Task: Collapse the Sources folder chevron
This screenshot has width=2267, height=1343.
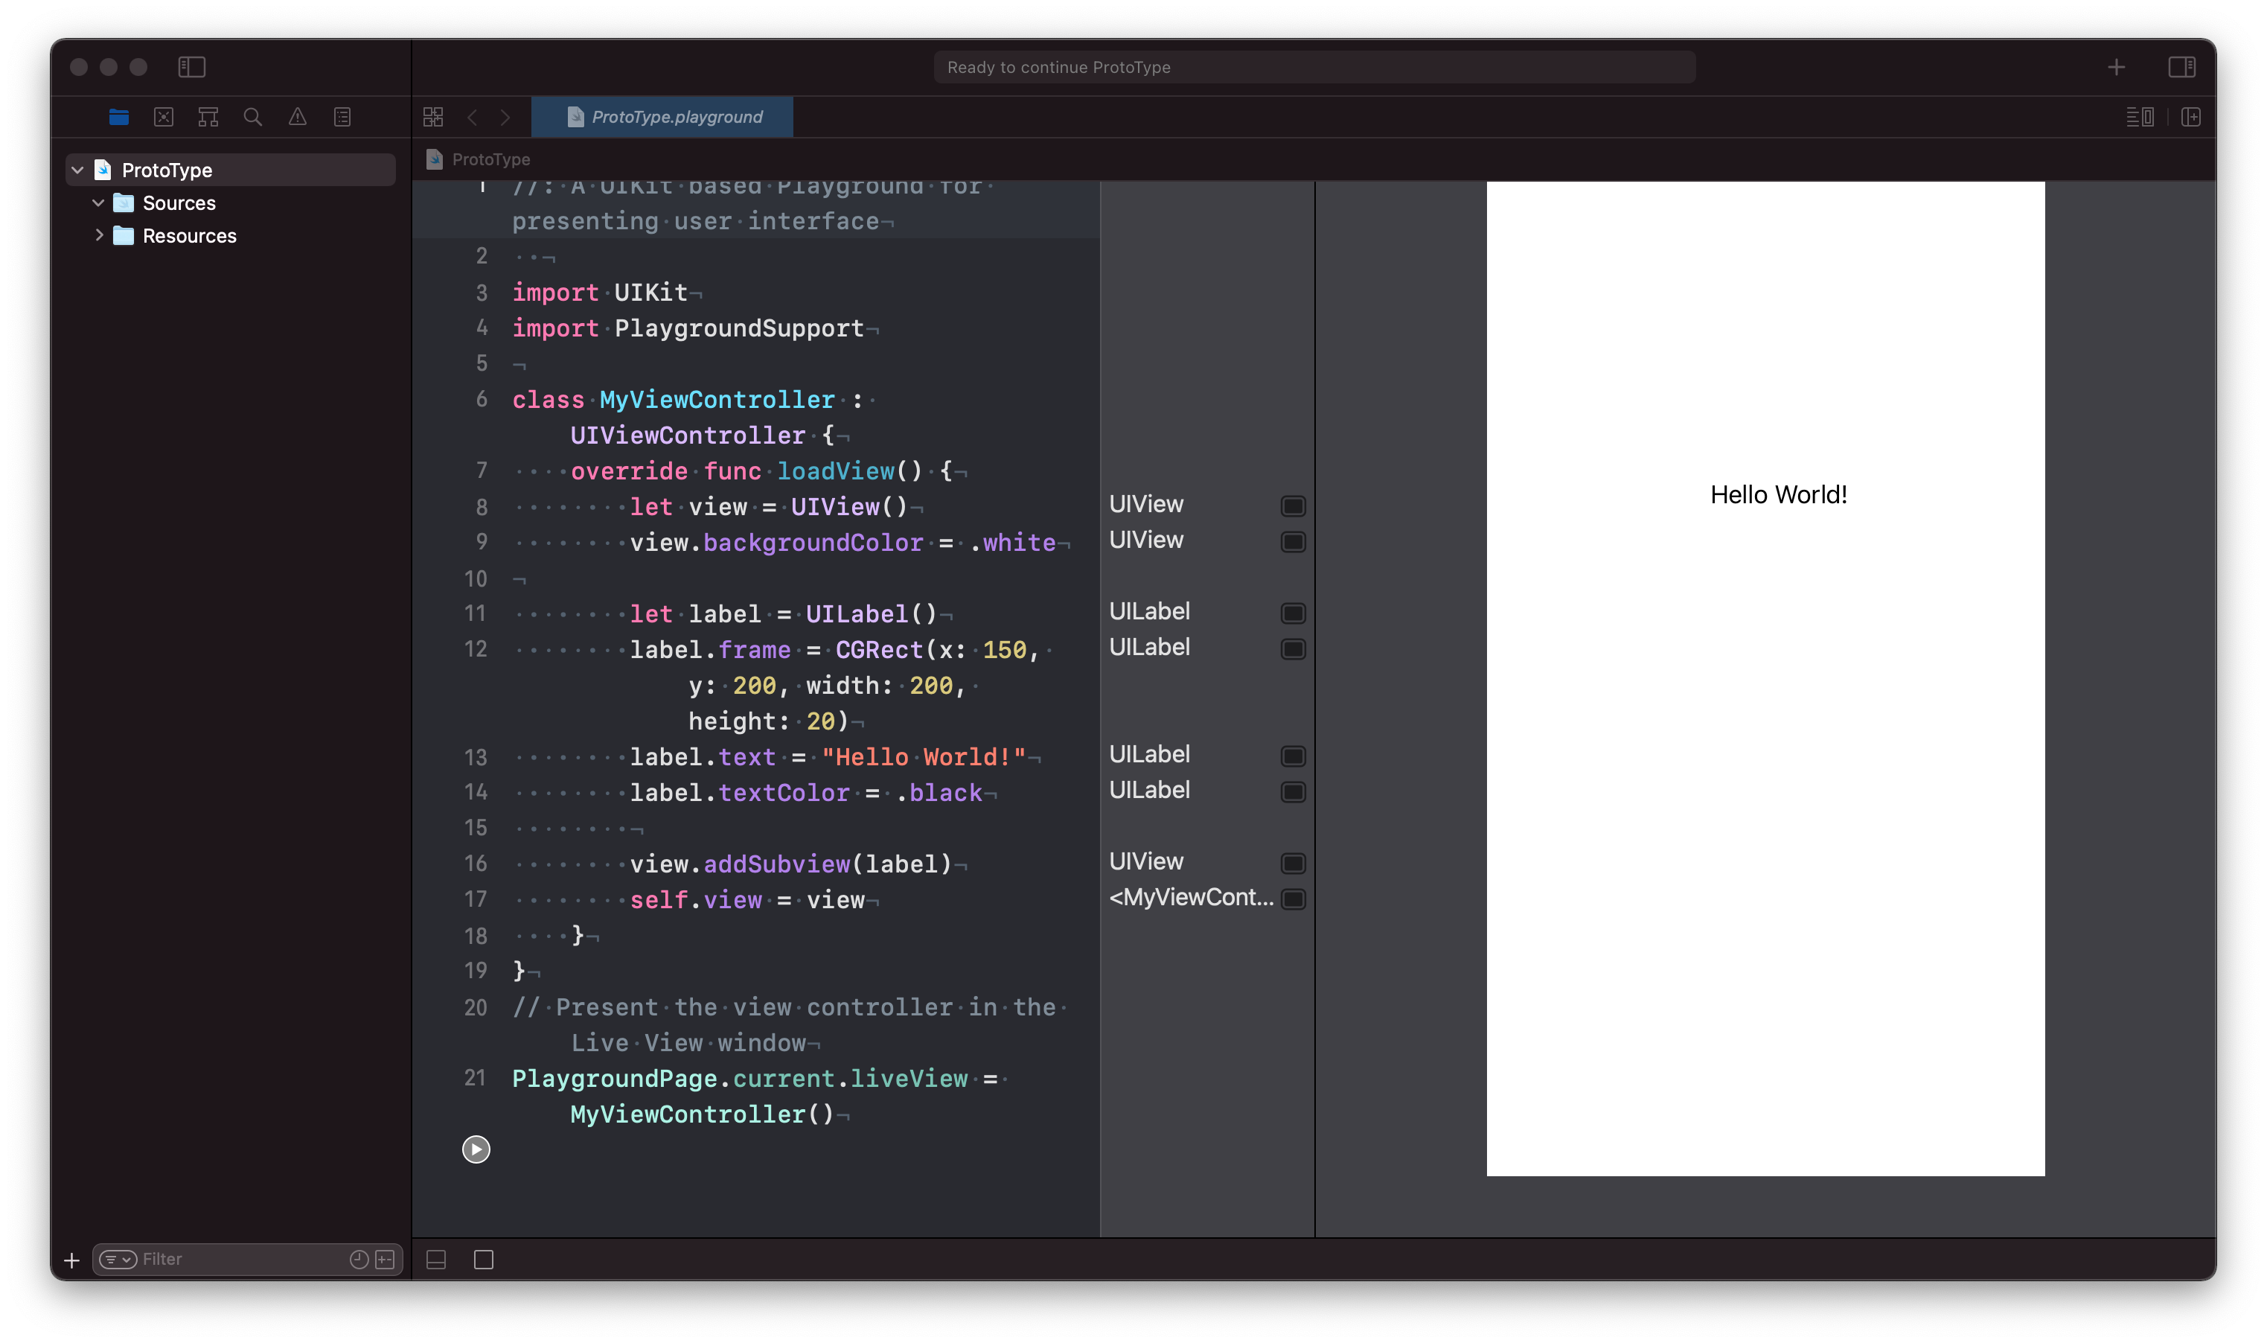Action: 98,202
